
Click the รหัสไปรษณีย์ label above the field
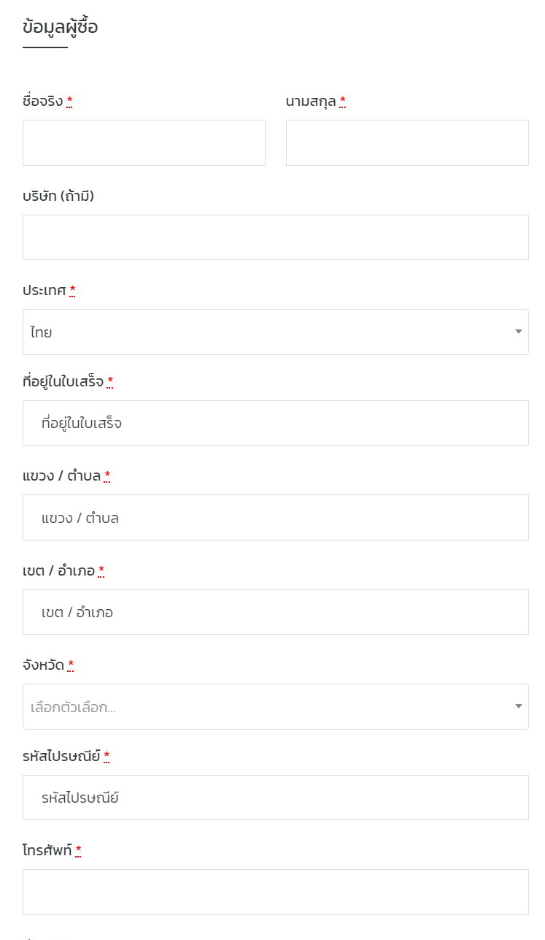(x=61, y=756)
